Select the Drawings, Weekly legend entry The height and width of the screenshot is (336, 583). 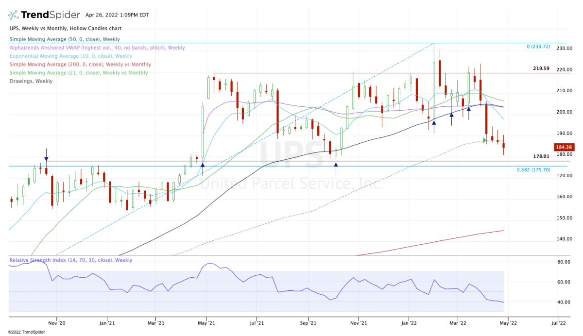32,81
